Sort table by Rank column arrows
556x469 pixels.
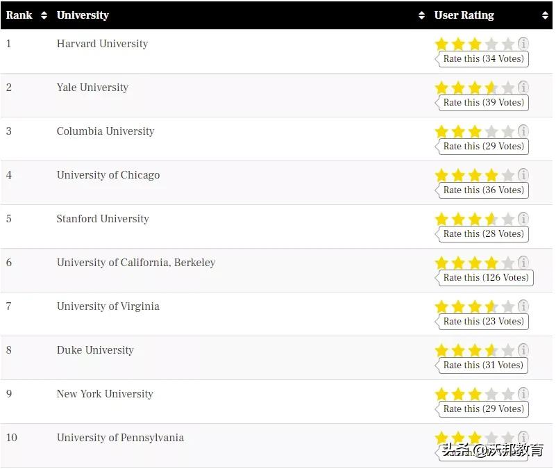click(44, 15)
